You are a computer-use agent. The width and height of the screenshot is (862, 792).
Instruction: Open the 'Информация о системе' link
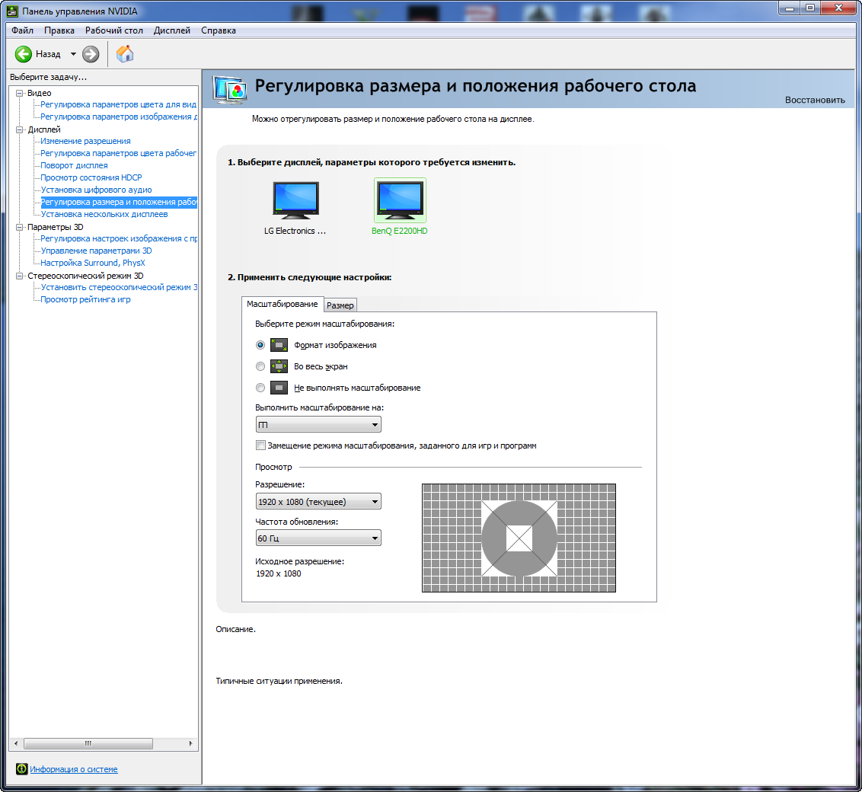click(x=74, y=769)
